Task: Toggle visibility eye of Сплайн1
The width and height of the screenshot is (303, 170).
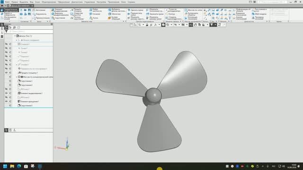Action: click(6, 65)
